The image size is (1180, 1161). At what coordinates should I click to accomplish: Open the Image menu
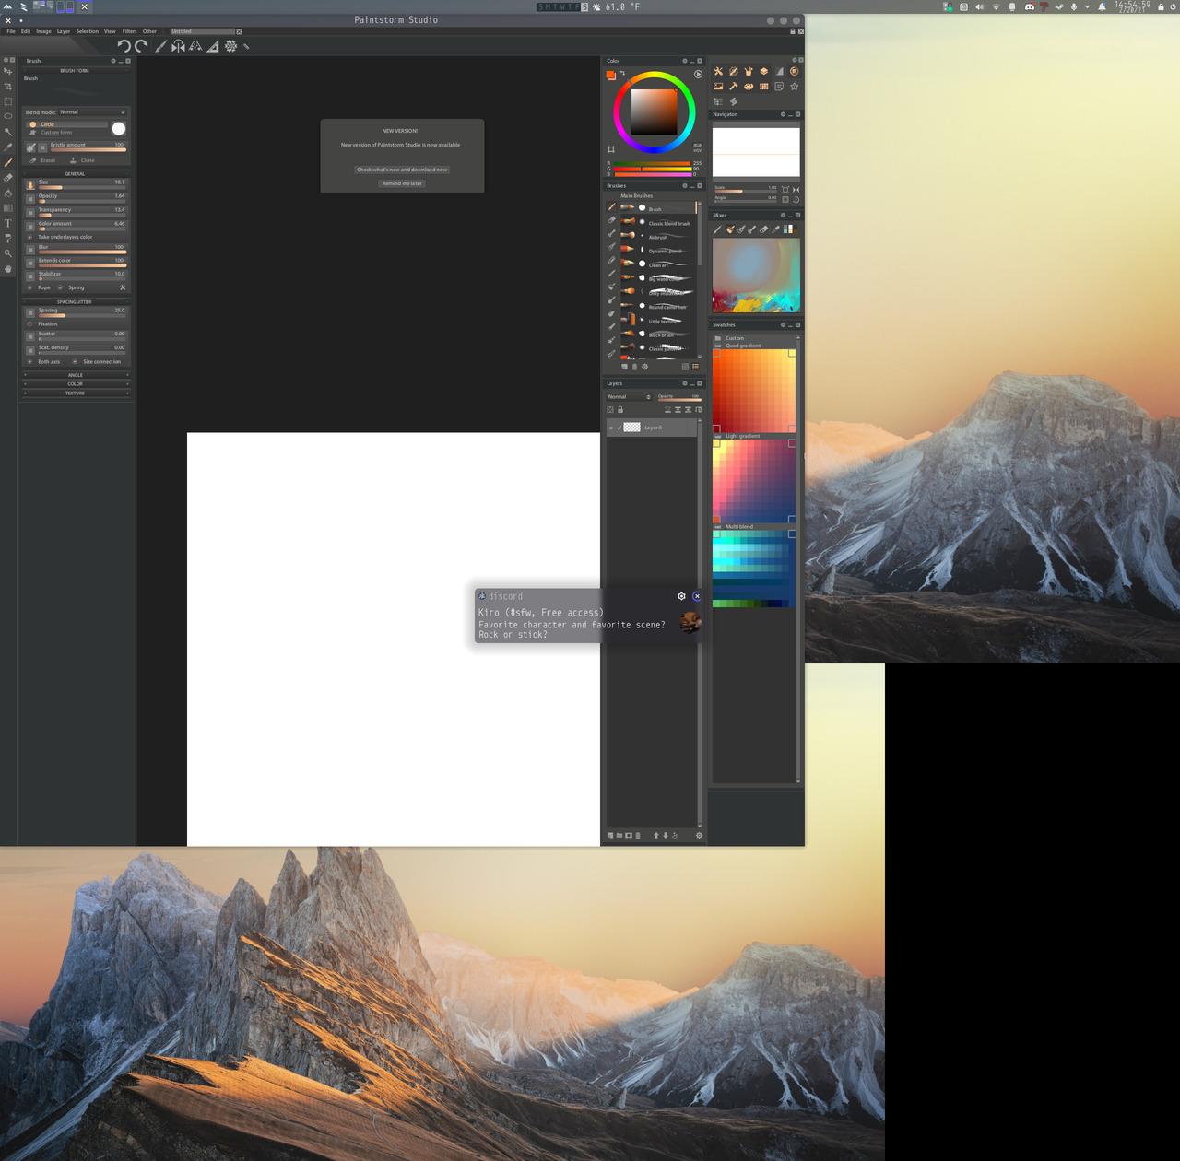click(43, 31)
